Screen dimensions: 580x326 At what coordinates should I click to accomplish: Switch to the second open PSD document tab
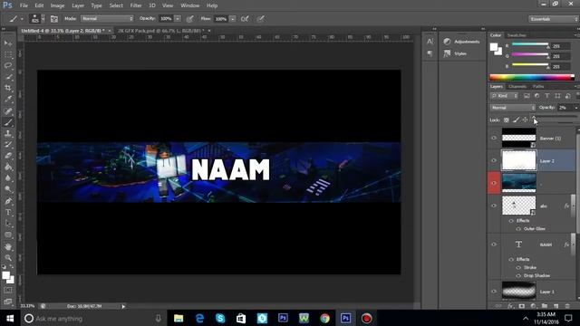click(160, 31)
